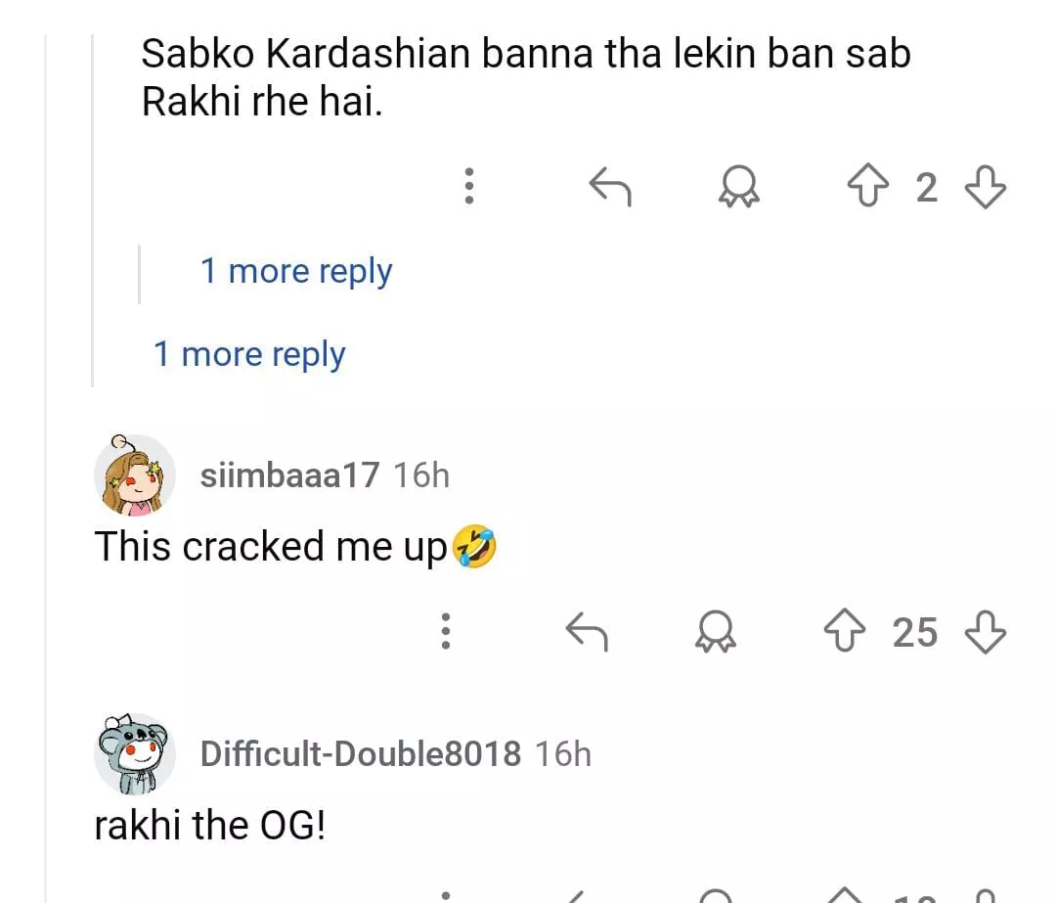Give award to siimbaaa17's comment
This screenshot has width=1056, height=903.
(x=716, y=632)
